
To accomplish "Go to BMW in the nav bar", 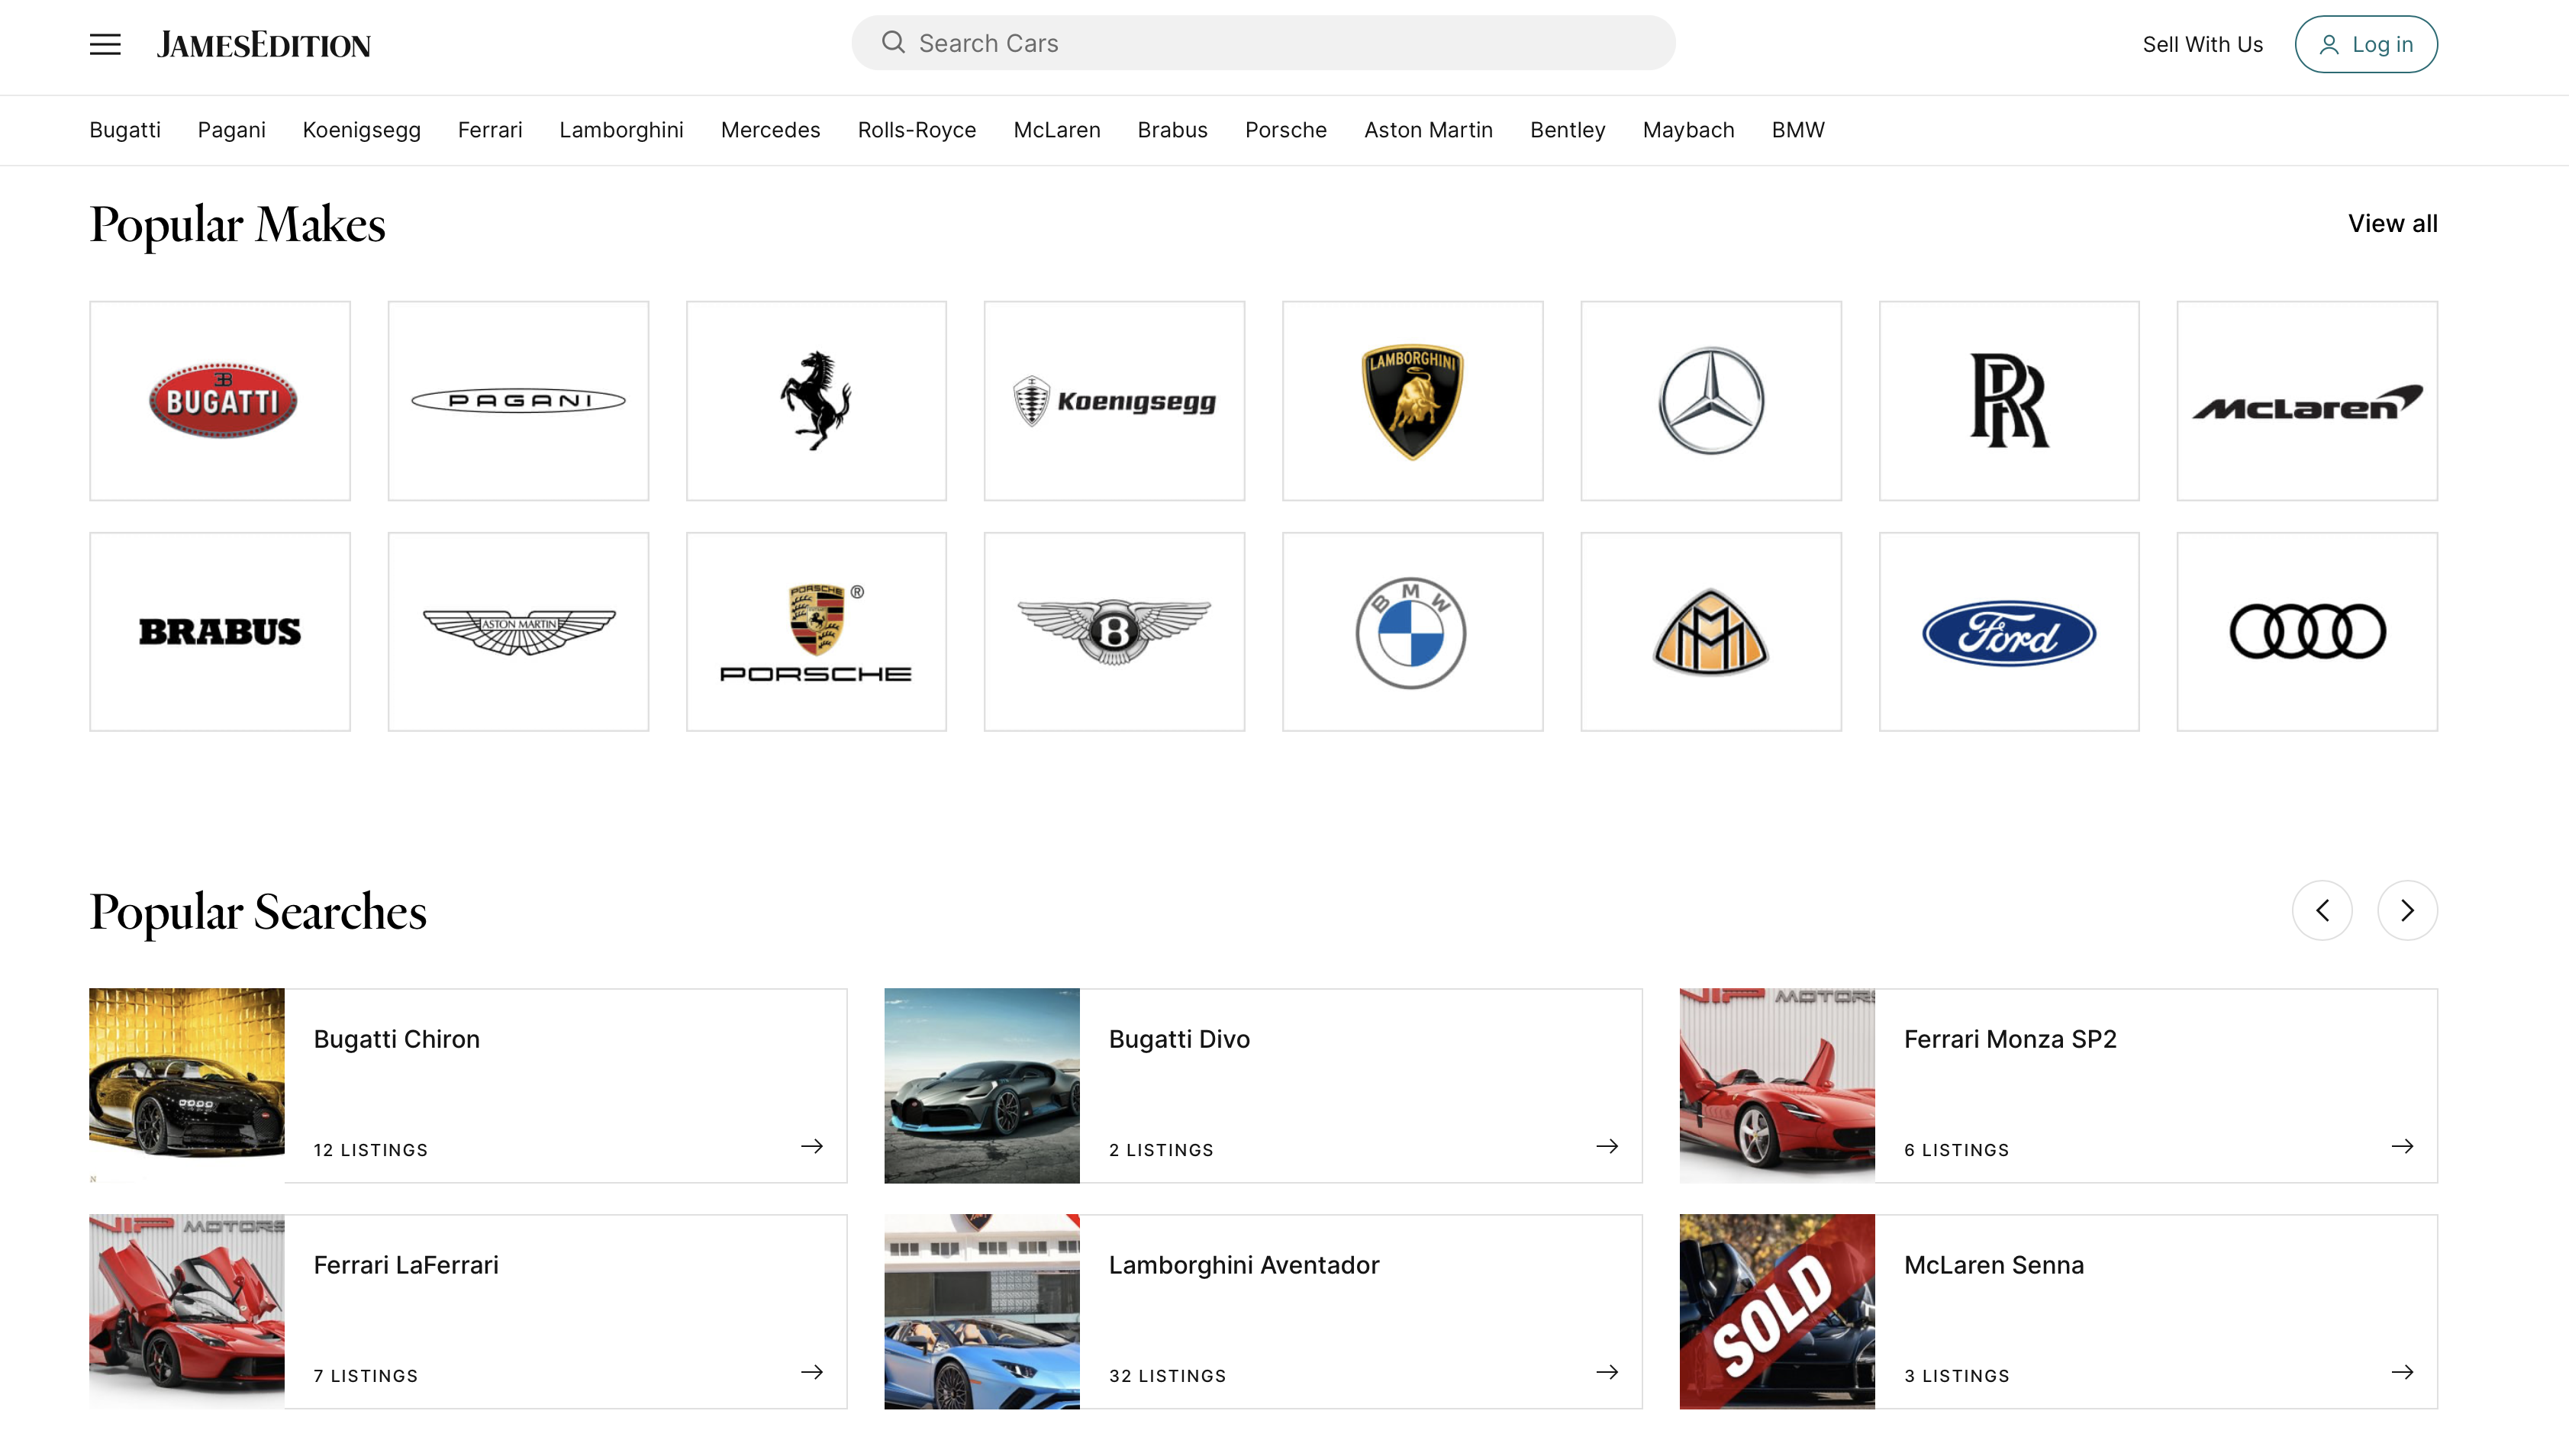I will 1798,130.
